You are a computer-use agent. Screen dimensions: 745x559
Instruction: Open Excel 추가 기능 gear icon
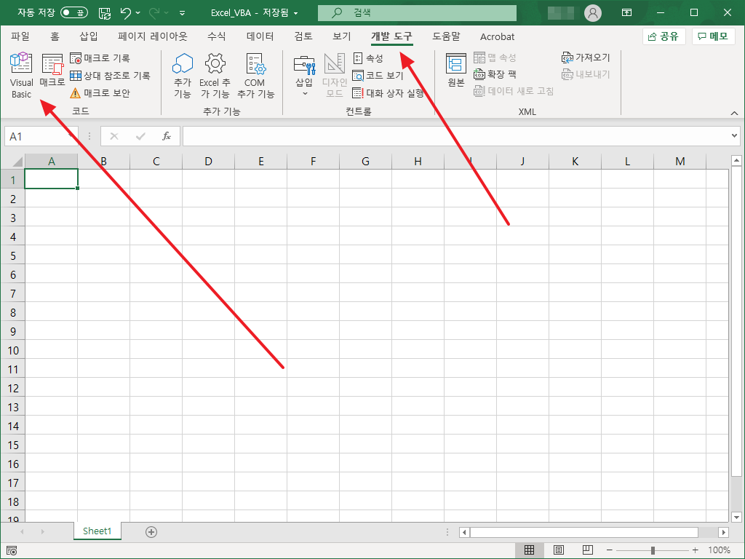215,75
